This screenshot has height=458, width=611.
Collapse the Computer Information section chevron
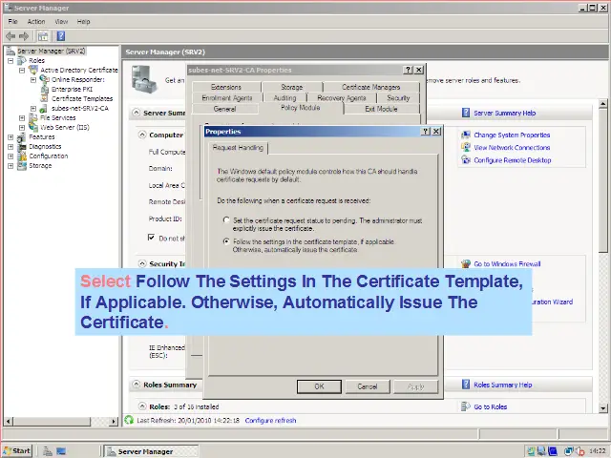point(142,135)
